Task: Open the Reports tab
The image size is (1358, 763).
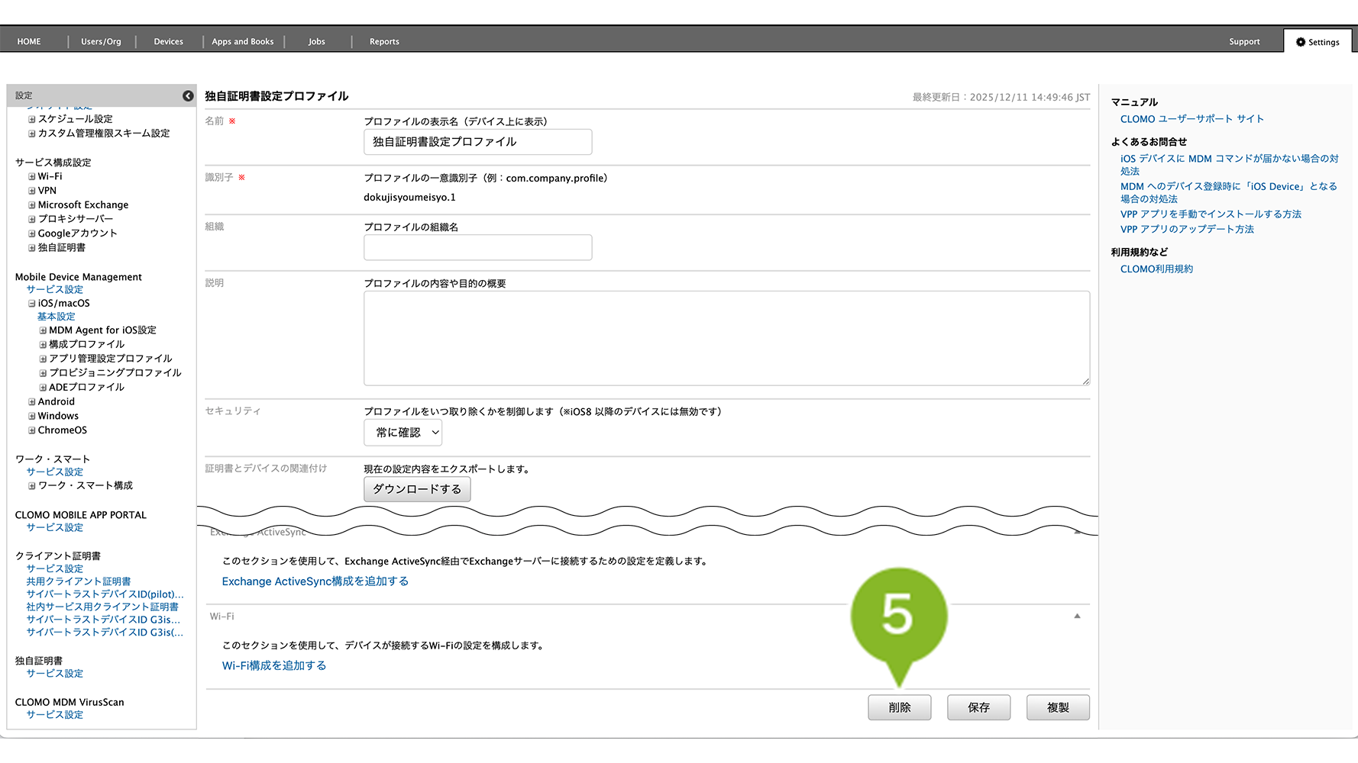Action: [384, 42]
